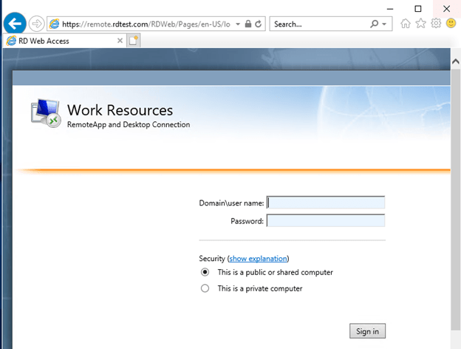461x349 pixels.
Task: Click the Sign in button
Action: [367, 331]
